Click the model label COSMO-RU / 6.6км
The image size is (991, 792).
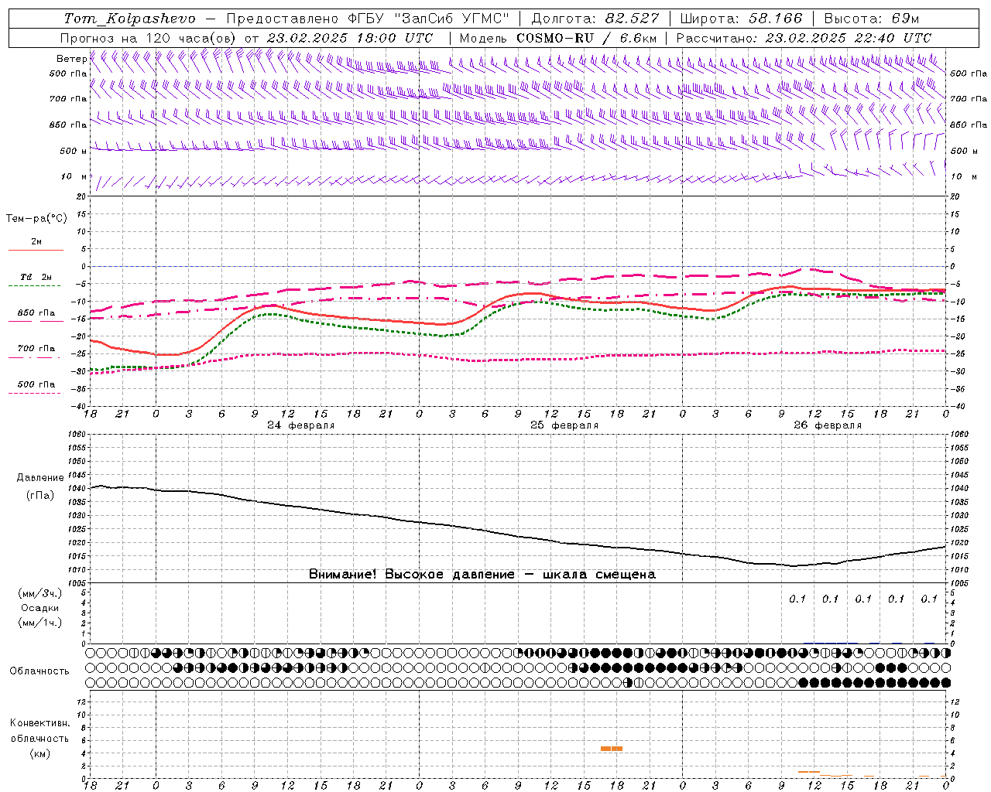[587, 38]
